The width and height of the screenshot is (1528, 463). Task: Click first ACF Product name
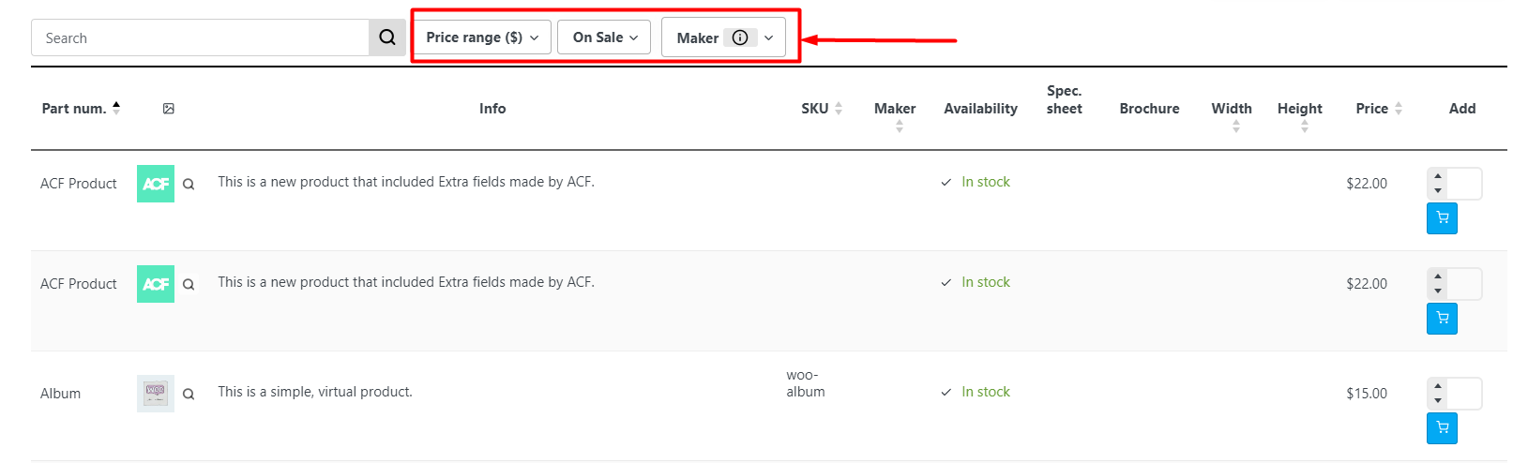(x=79, y=184)
